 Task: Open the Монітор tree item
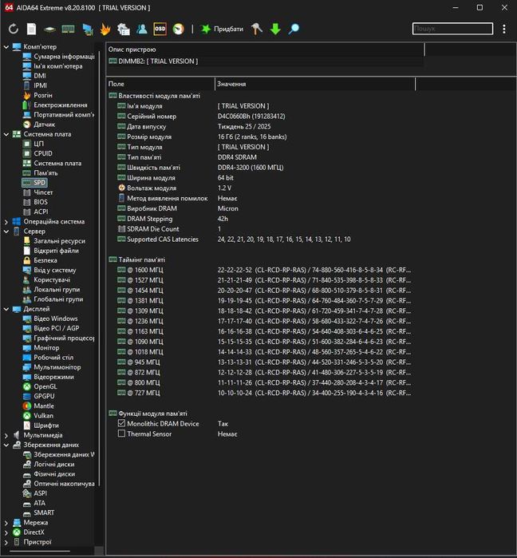[41, 348]
